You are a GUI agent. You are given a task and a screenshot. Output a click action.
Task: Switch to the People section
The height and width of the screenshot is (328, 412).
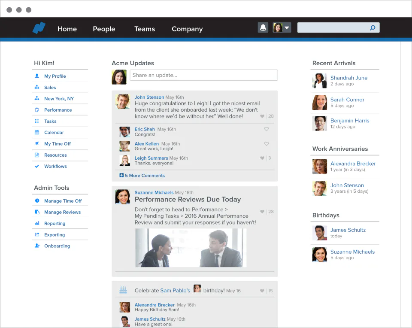click(104, 29)
